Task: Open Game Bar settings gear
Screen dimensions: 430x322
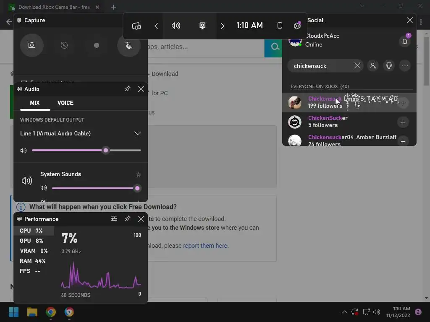Action: tap(297, 26)
